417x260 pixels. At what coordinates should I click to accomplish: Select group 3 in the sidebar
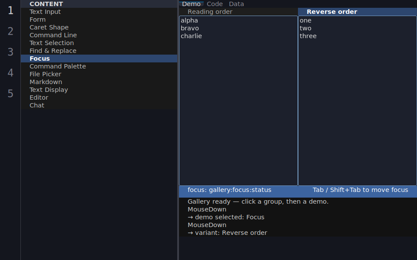pyautogui.click(x=10, y=52)
